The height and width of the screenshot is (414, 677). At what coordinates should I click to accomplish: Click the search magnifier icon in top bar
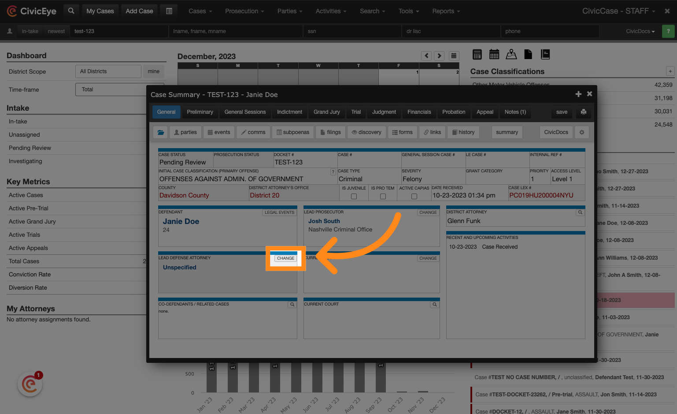point(71,11)
